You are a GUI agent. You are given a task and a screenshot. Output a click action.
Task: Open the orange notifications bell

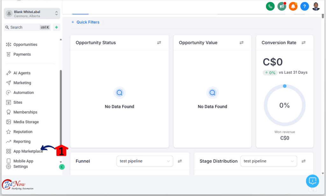(293, 6)
